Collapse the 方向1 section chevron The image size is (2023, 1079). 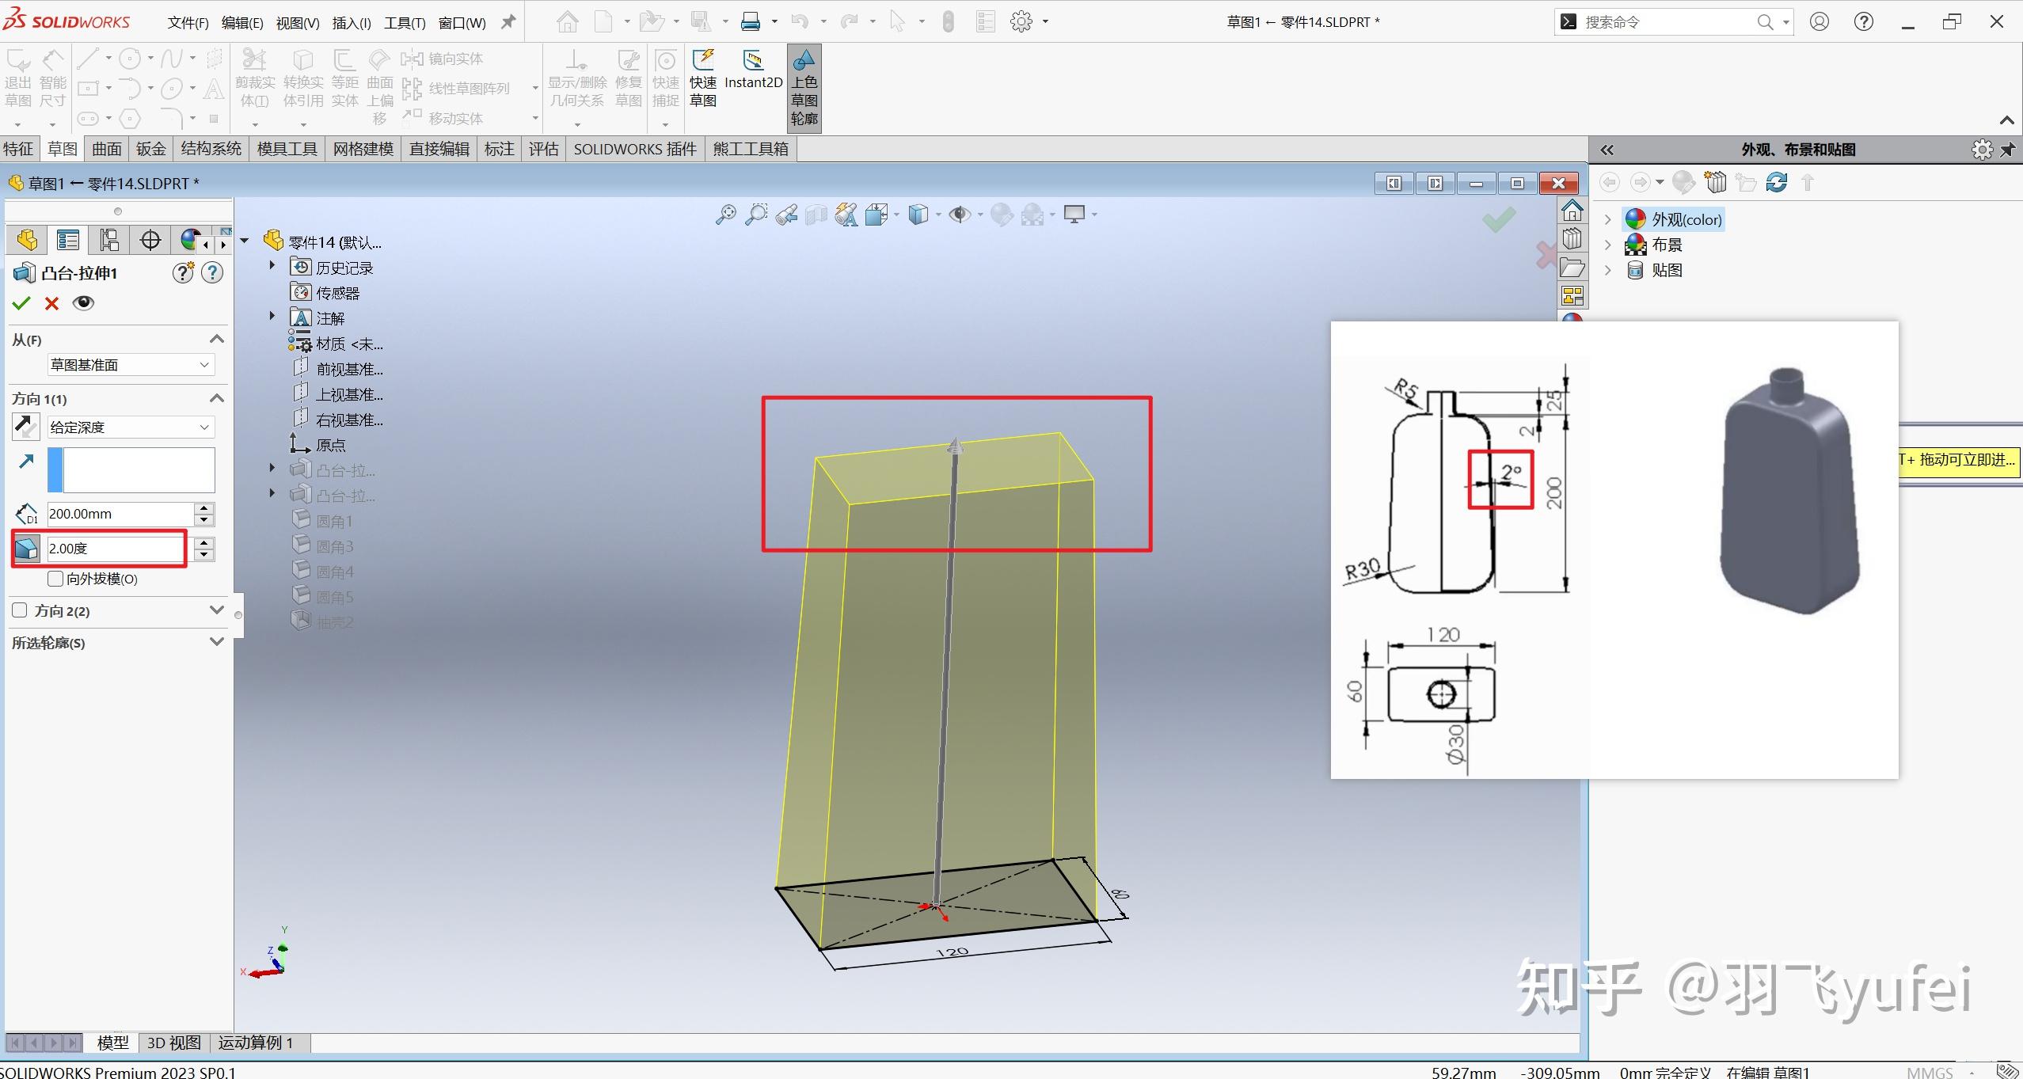coord(216,398)
